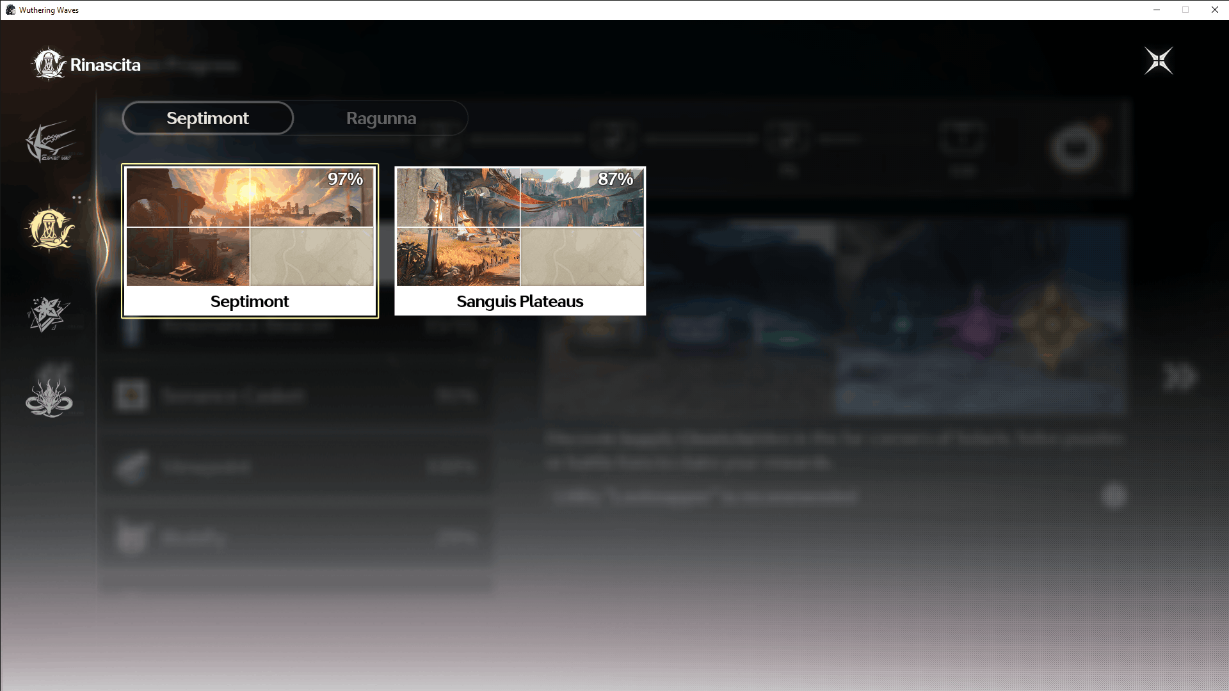Close the exploration progress overlay
The image size is (1229, 691).
[x=1159, y=61]
